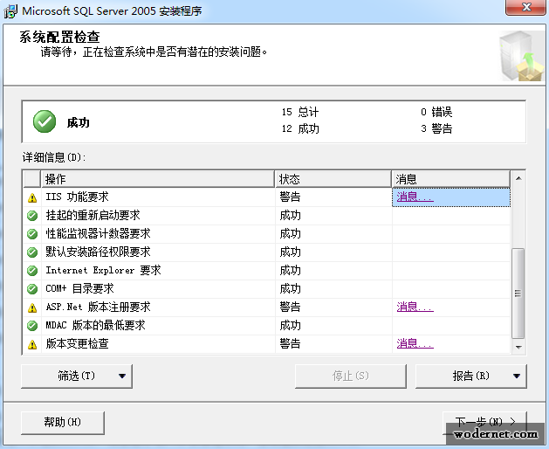Click warning icon beside ASP.Net 版本注册要求

[32, 307]
